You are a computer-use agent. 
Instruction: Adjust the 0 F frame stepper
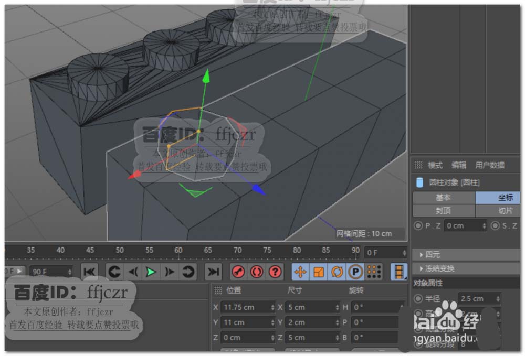point(404,253)
